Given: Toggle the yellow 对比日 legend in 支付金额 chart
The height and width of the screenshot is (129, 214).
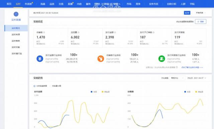Looking at the screenshot, I should (x=106, y=92).
